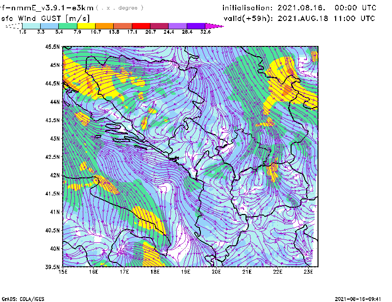Click the initialisation time '00:00 UTC'
The width and height of the screenshot is (392, 302).
coord(356,8)
